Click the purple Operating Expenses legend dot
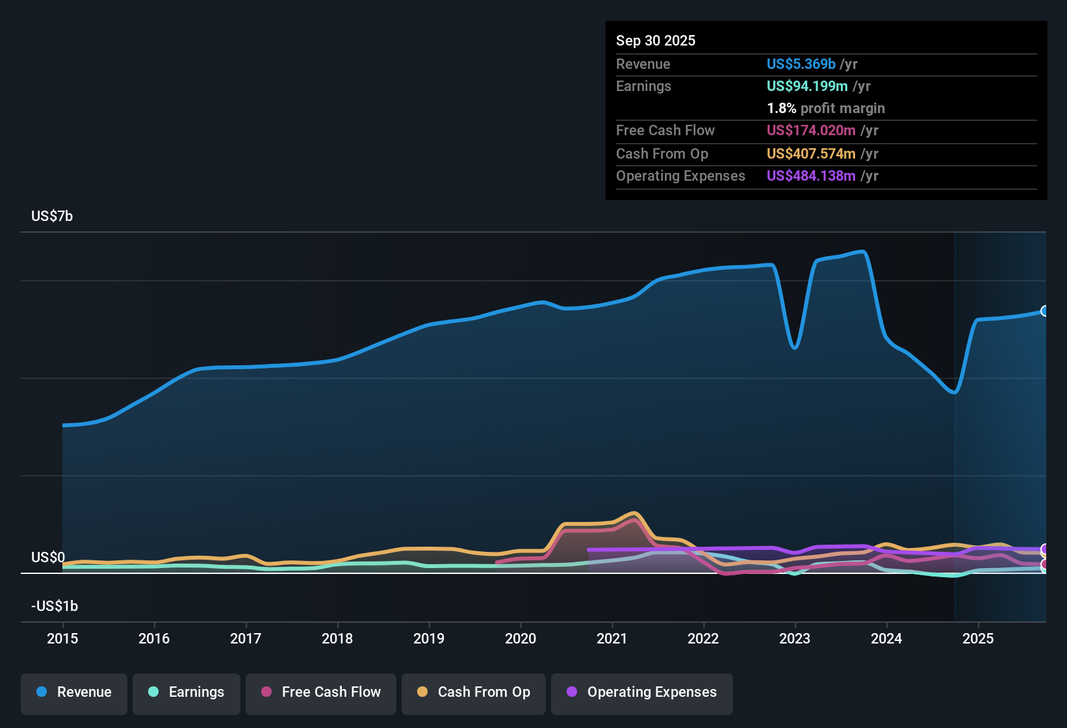 (571, 692)
